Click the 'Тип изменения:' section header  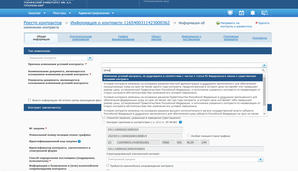click(148, 51)
